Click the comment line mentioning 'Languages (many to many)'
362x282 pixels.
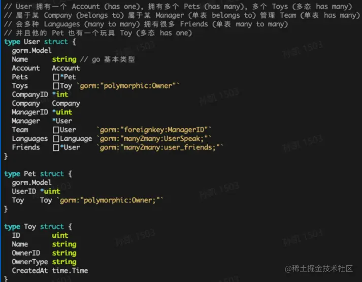point(146,24)
